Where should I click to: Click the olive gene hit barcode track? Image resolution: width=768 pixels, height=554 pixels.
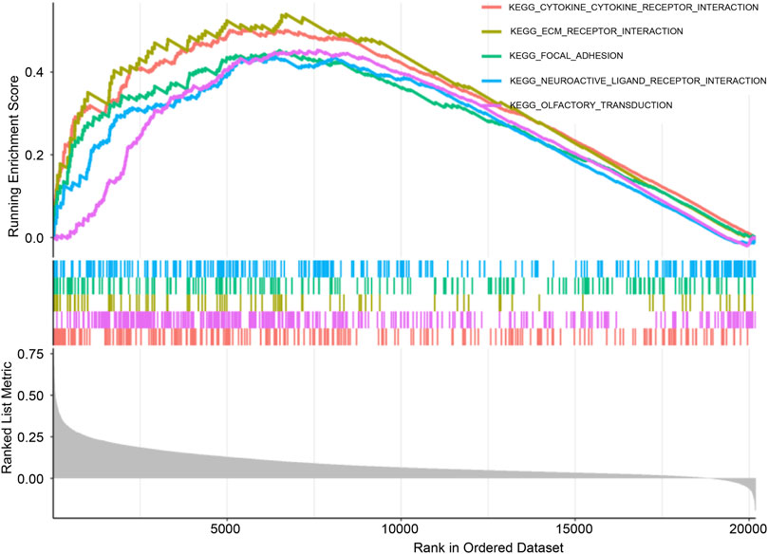point(404,303)
